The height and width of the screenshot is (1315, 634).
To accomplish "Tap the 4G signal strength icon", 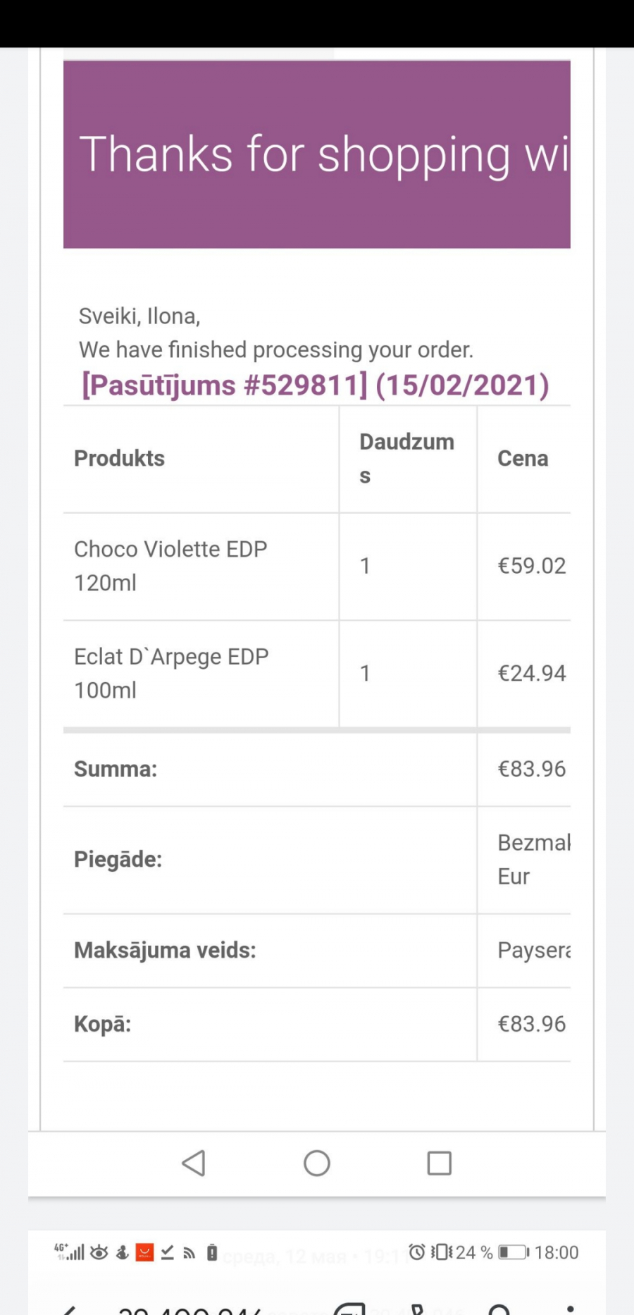I will pos(70,1252).
